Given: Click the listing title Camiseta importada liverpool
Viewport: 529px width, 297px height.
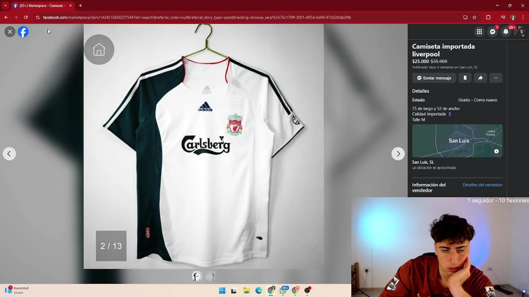Looking at the screenshot, I should click(x=443, y=50).
